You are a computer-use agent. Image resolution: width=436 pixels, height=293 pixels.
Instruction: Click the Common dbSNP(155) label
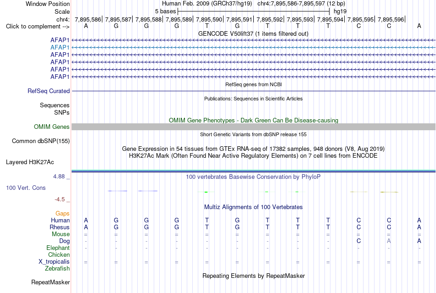(x=41, y=141)
